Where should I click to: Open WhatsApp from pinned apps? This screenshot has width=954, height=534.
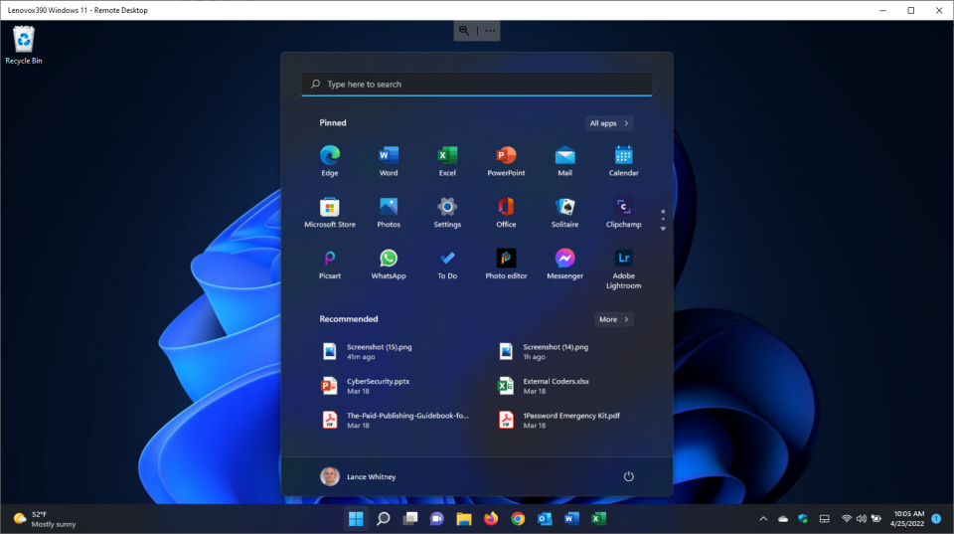point(389,264)
